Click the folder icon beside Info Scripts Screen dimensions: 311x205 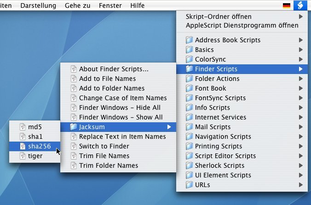[189, 108]
